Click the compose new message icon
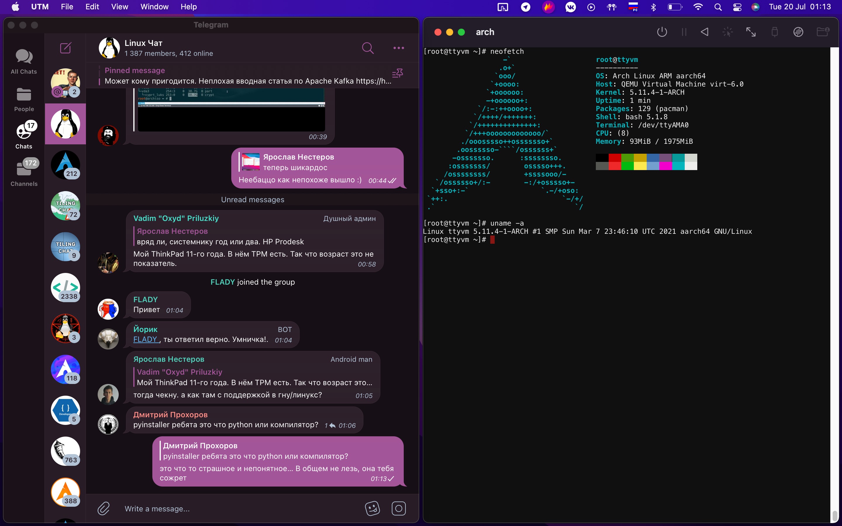This screenshot has width=842, height=526. coord(65,48)
